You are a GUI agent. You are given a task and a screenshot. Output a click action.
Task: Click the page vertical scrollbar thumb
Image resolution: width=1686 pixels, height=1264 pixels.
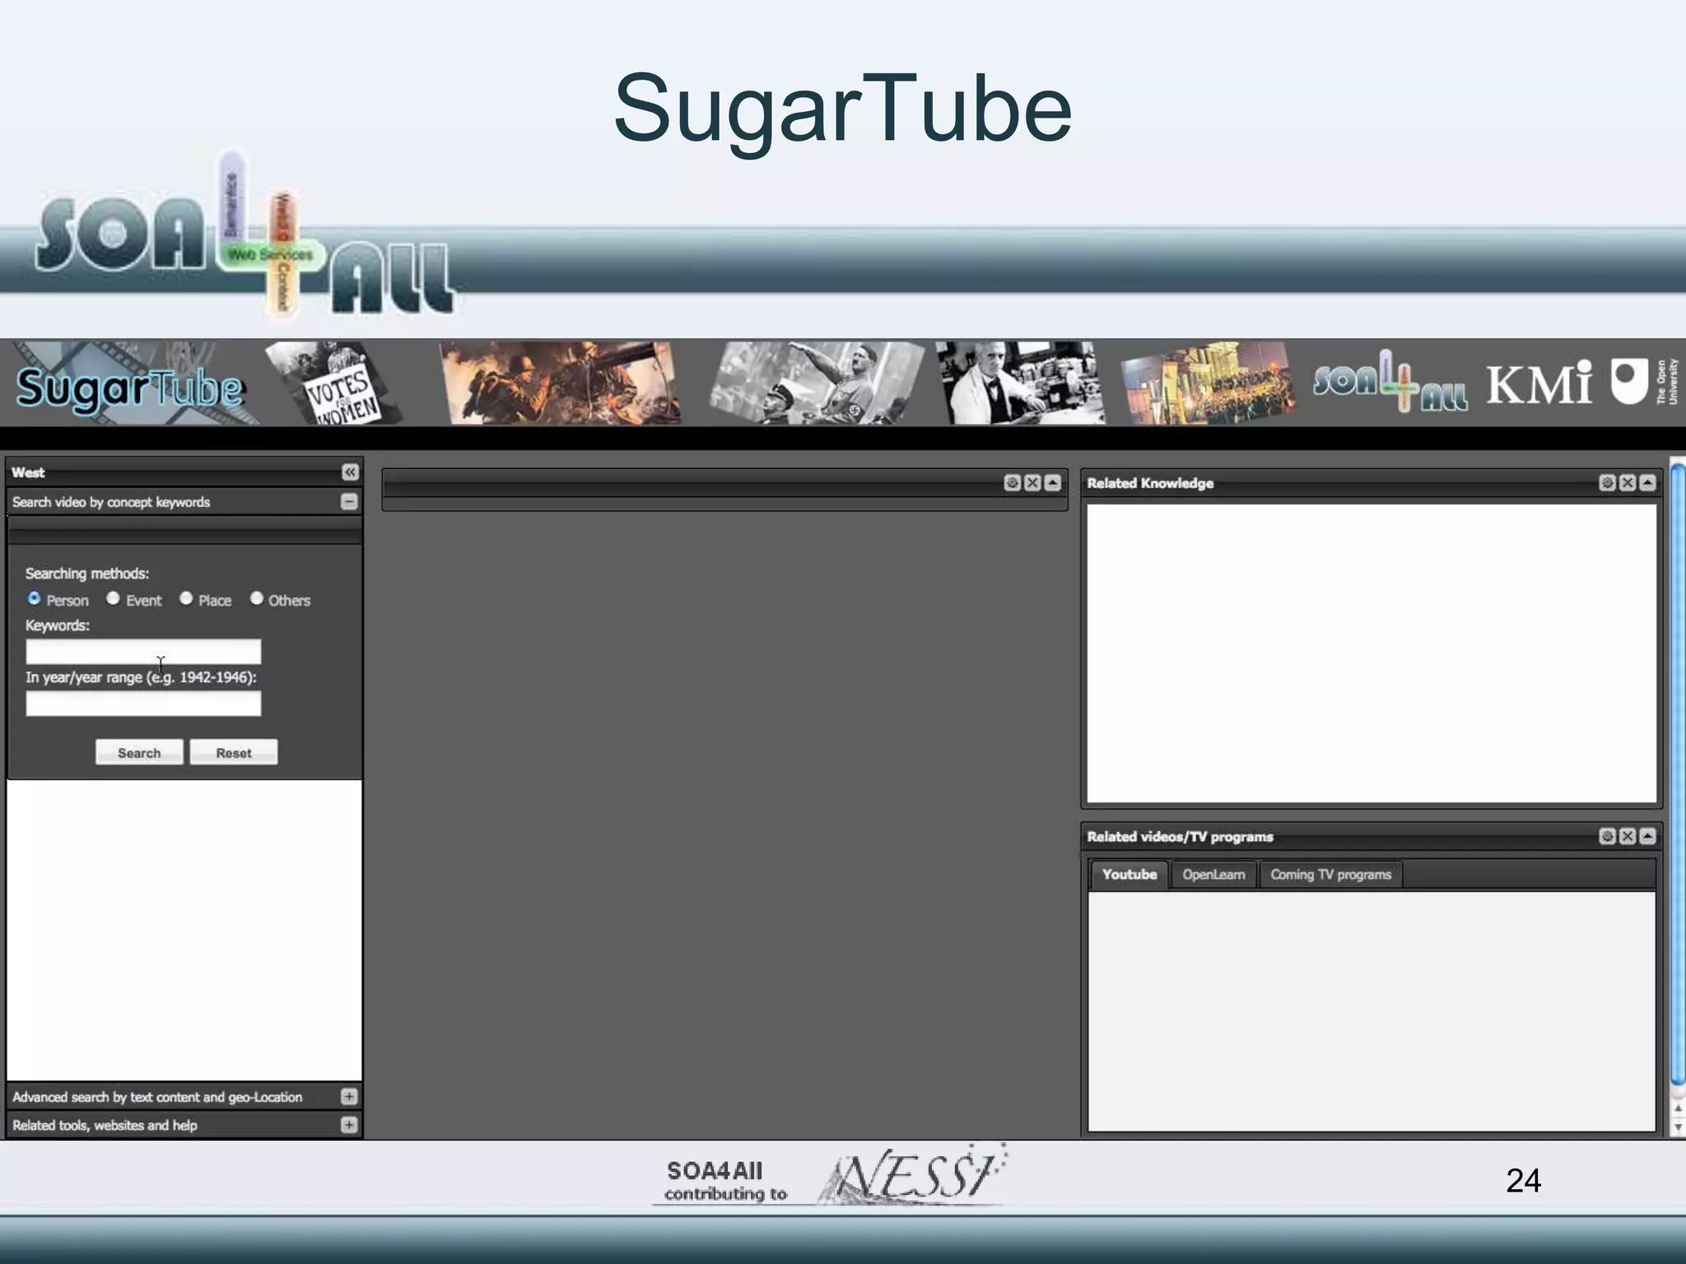(1678, 774)
